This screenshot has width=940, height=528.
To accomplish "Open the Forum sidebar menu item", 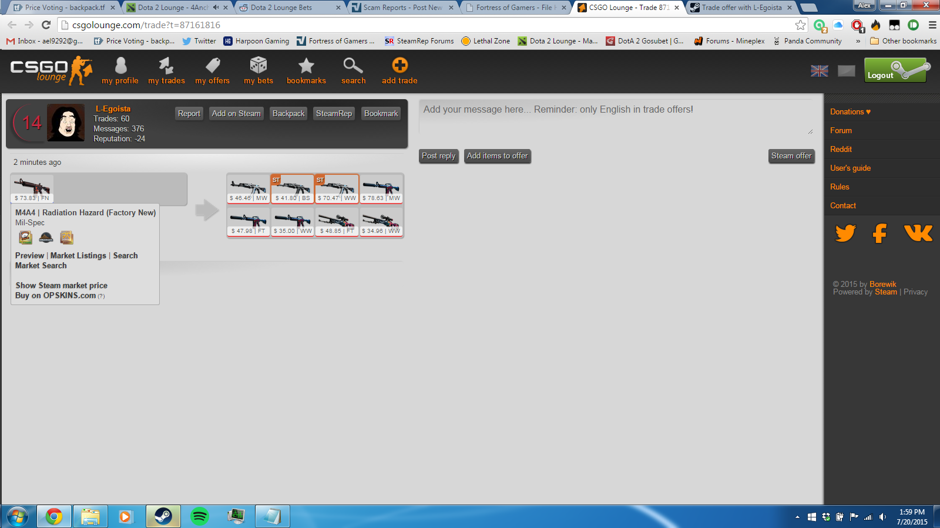I will click(x=841, y=131).
